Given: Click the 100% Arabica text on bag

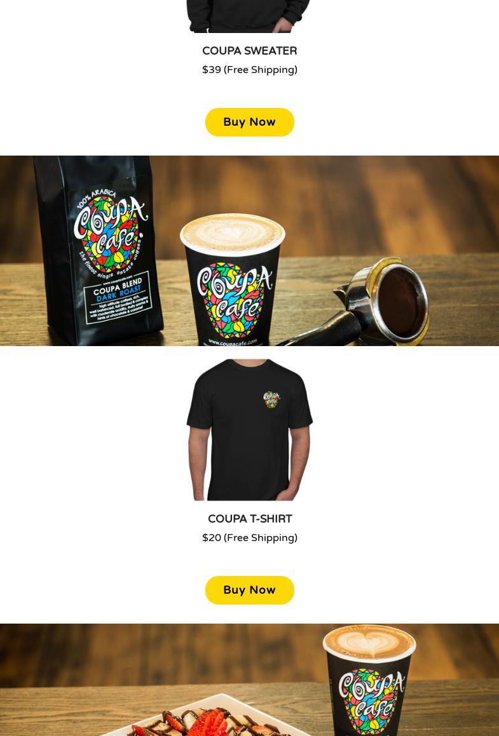Looking at the screenshot, I should click(x=97, y=198).
